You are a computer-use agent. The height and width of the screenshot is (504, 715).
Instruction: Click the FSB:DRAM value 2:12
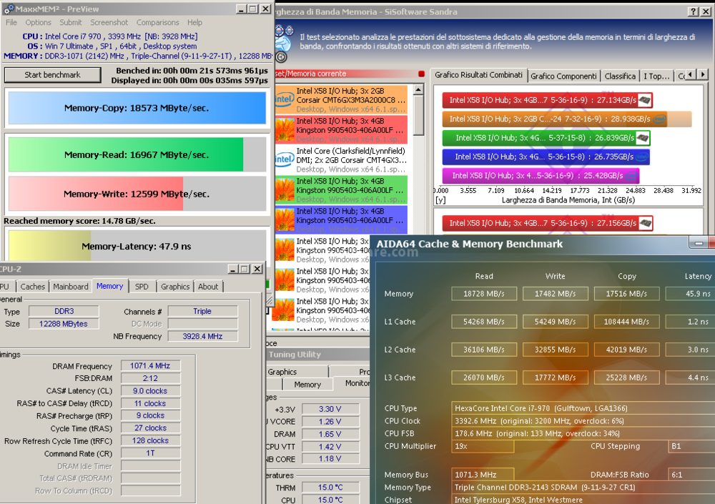click(150, 378)
